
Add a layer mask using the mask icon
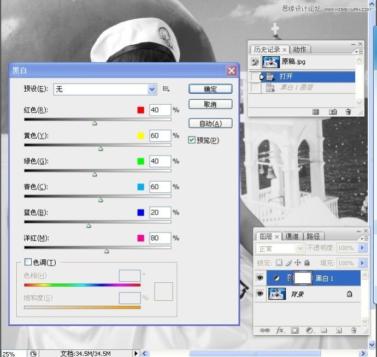(x=294, y=330)
